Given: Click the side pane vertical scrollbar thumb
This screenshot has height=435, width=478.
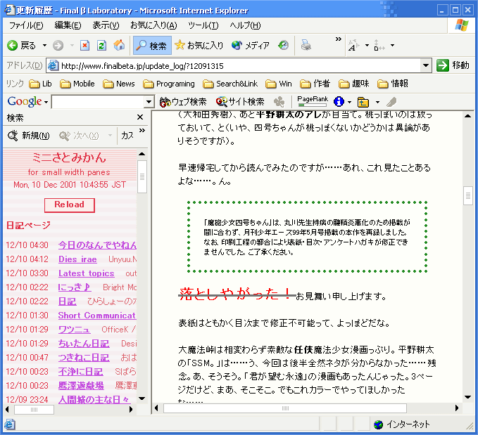Looking at the screenshot, I should pyautogui.click(x=142, y=176).
